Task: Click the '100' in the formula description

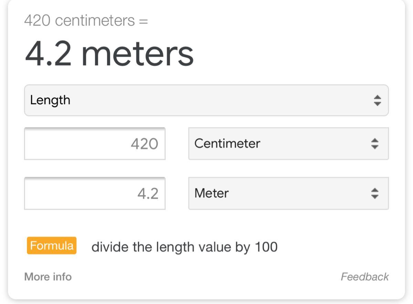Action: pos(266,247)
